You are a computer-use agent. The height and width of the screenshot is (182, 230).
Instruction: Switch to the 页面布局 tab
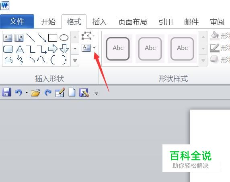tap(132, 22)
